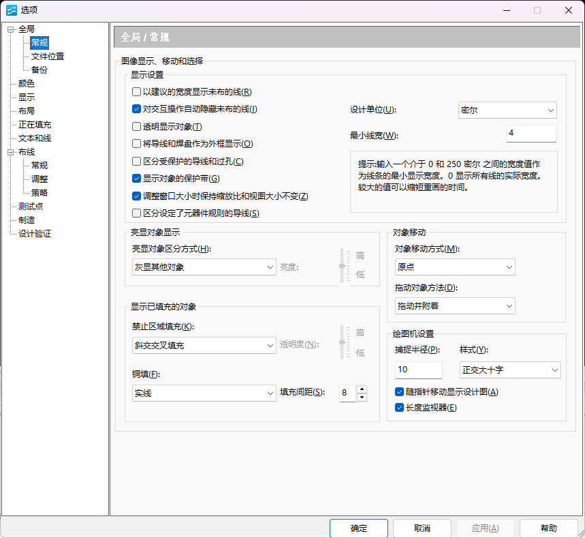Uncheck 显示对象的保护带 option
585x538 pixels.
tap(137, 179)
